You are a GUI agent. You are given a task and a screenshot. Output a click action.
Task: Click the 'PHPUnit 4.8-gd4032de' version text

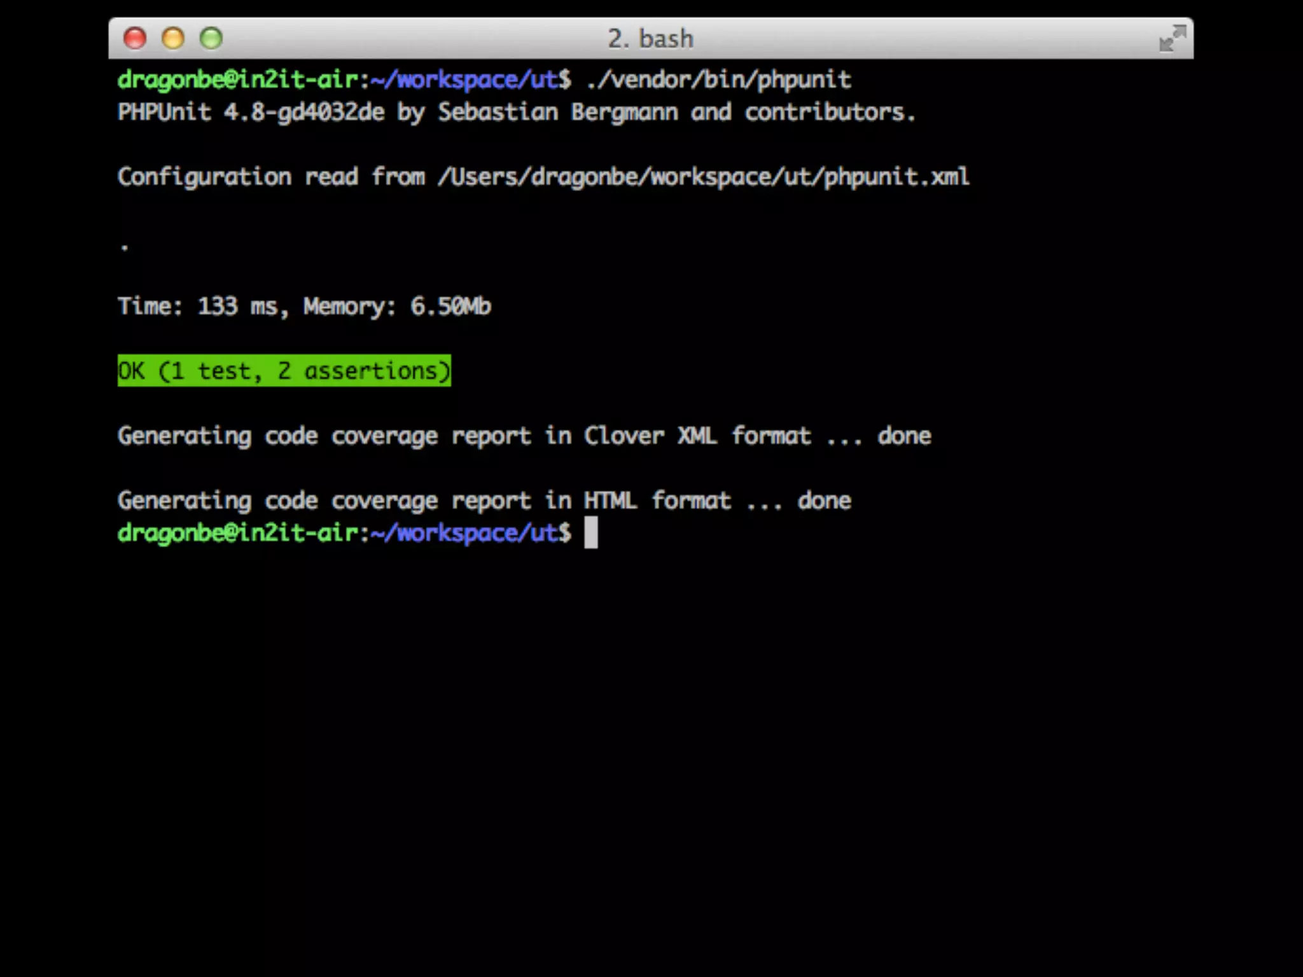[x=251, y=113]
